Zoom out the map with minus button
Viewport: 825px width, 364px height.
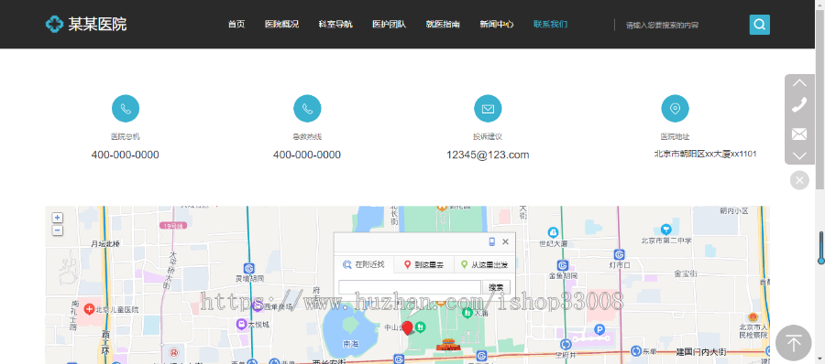click(x=58, y=230)
